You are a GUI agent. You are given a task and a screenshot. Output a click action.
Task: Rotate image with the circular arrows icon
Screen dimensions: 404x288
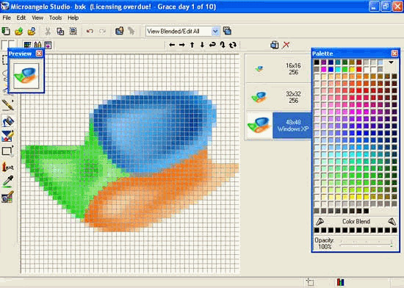coord(233,45)
